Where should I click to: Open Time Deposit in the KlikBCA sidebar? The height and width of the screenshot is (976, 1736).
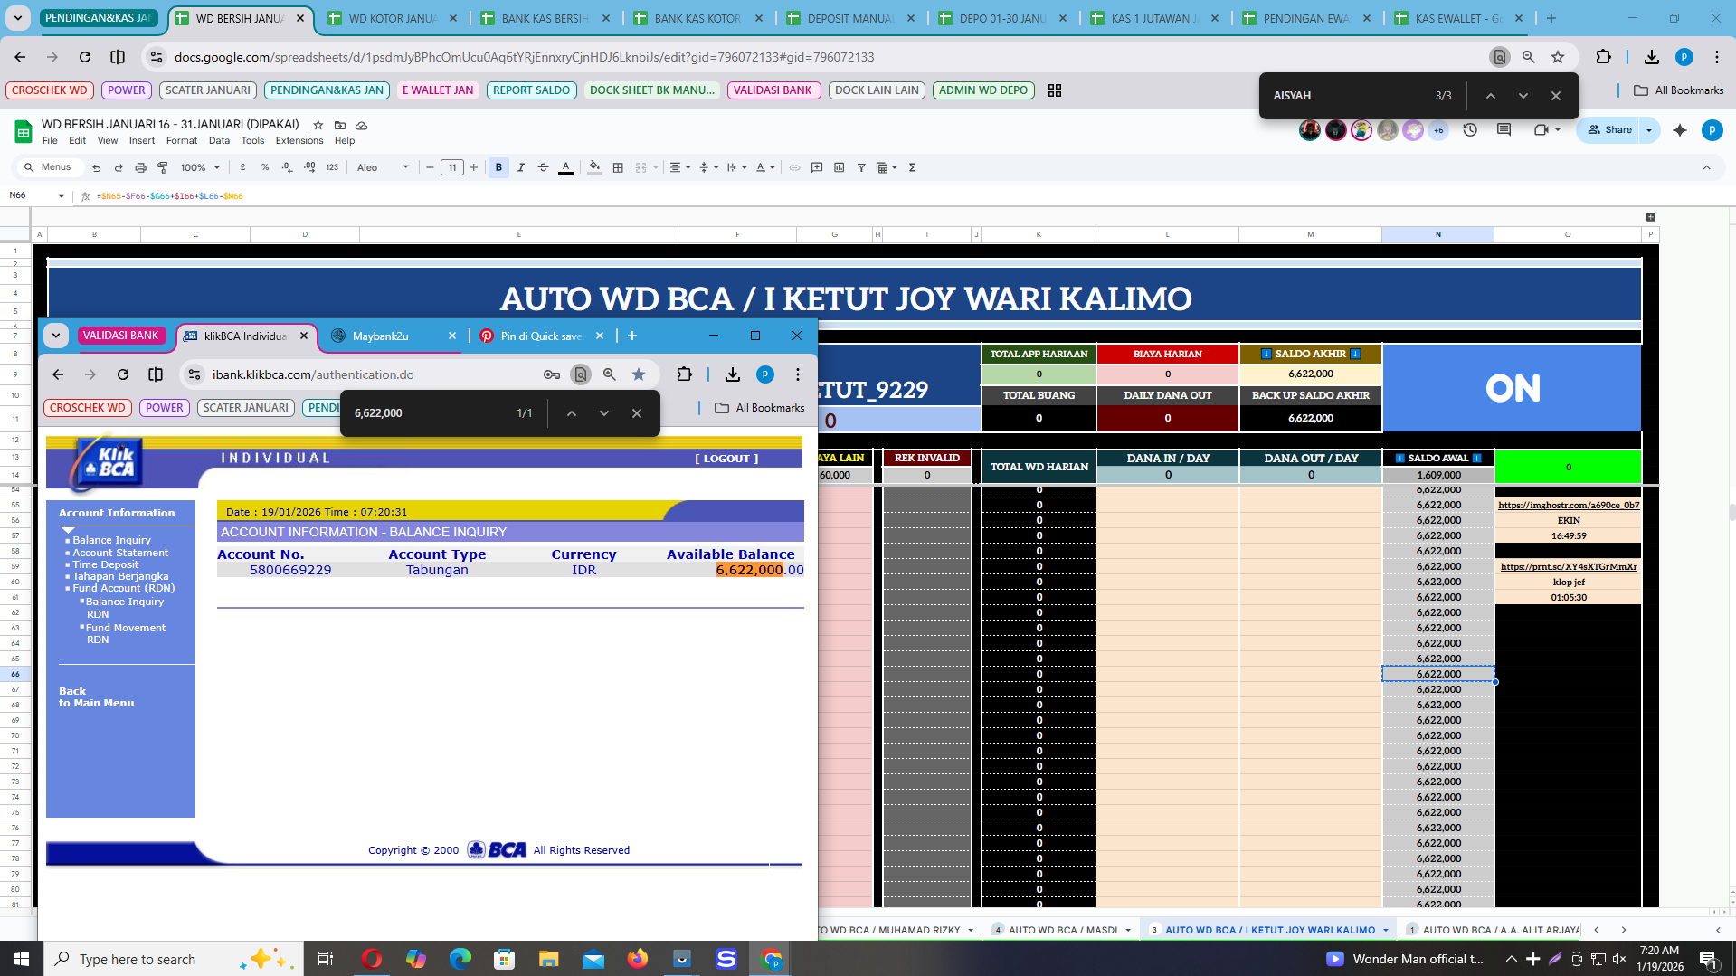pos(106,564)
